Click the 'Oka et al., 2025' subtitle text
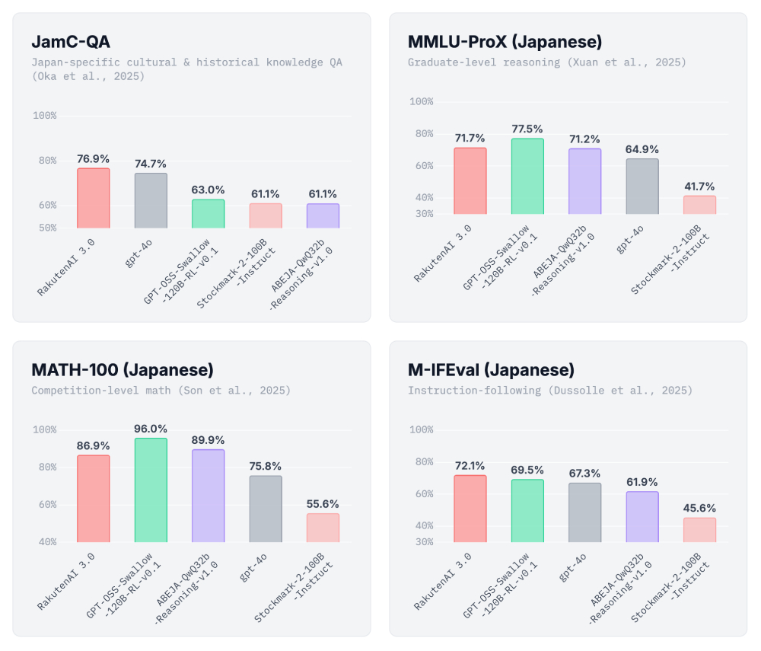This screenshot has height=651, width=761. 88,76
